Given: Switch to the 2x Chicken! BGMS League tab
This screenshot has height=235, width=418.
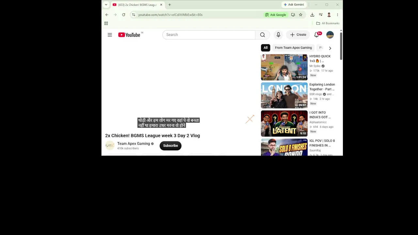Looking at the screenshot, I should [x=137, y=5].
